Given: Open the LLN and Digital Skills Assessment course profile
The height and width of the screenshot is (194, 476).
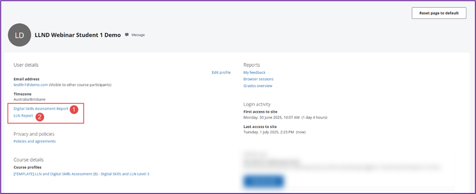Looking at the screenshot, I should (x=81, y=174).
